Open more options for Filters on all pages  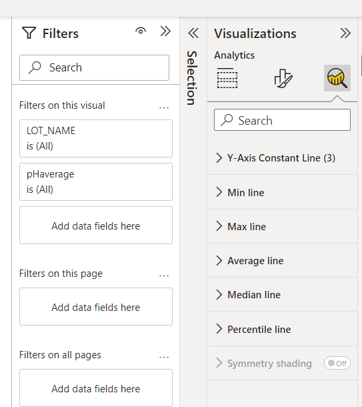click(164, 357)
